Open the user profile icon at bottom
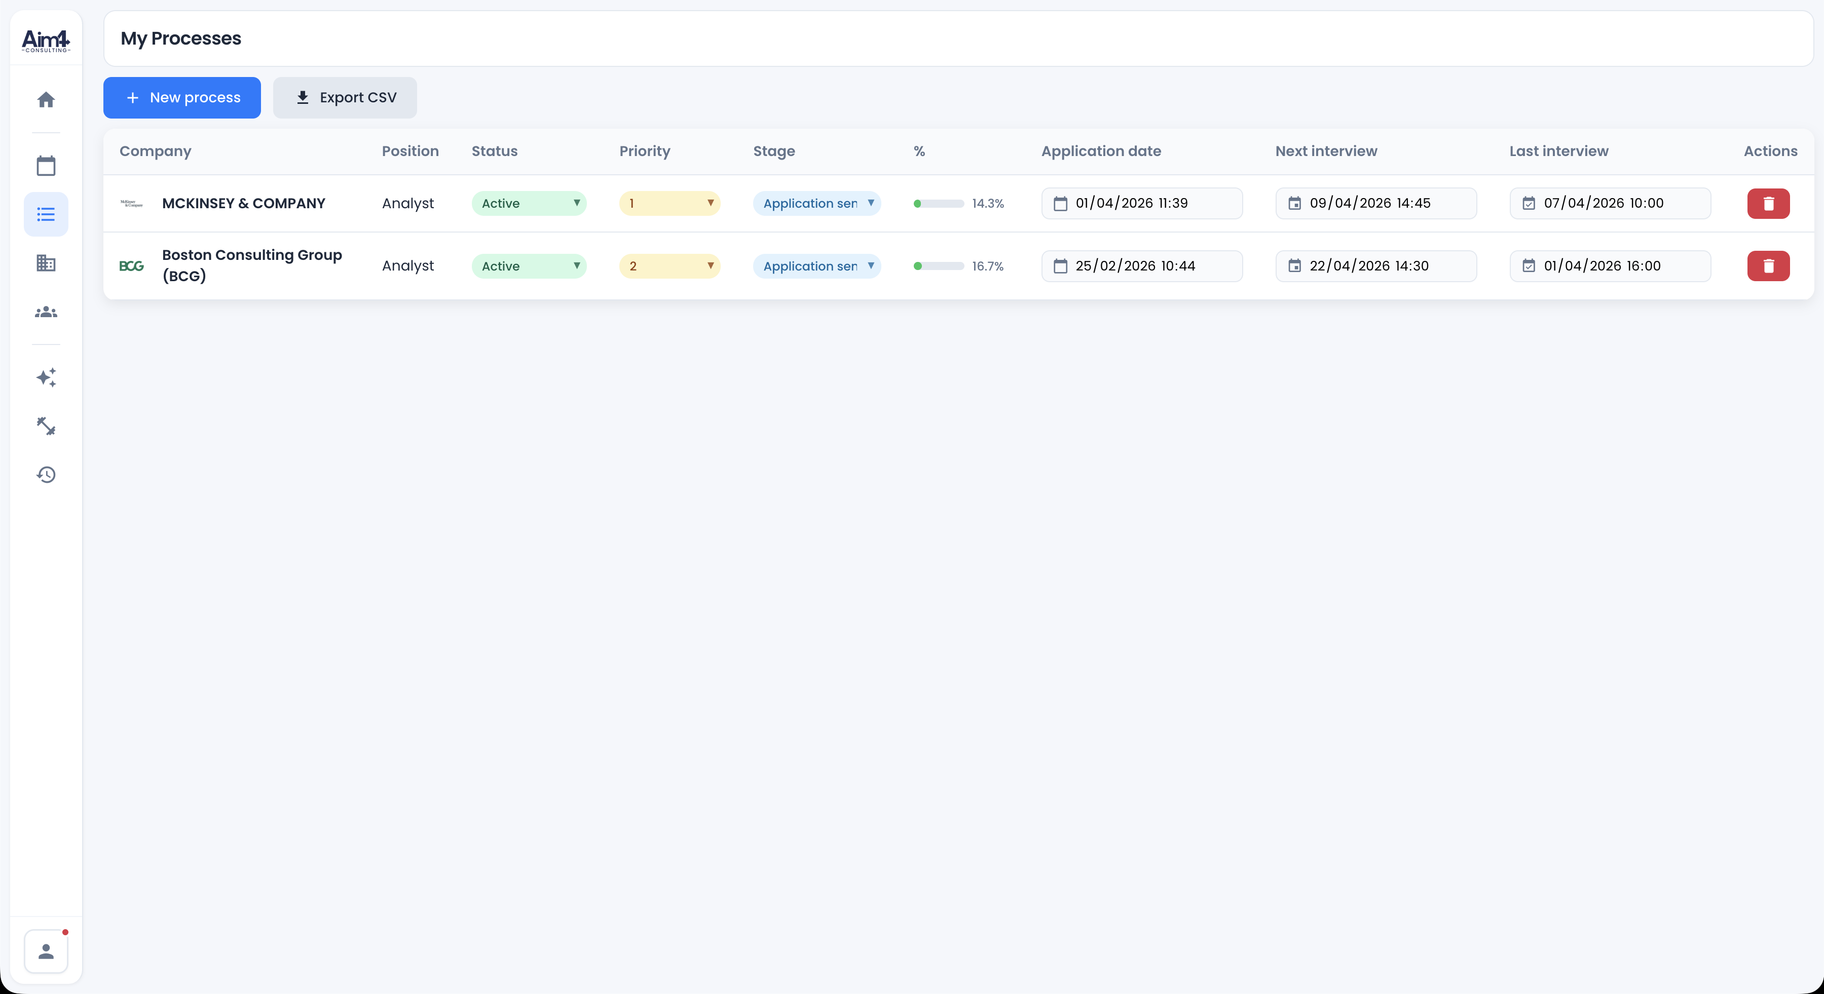Screen dimensions: 1824x994 pos(46,951)
